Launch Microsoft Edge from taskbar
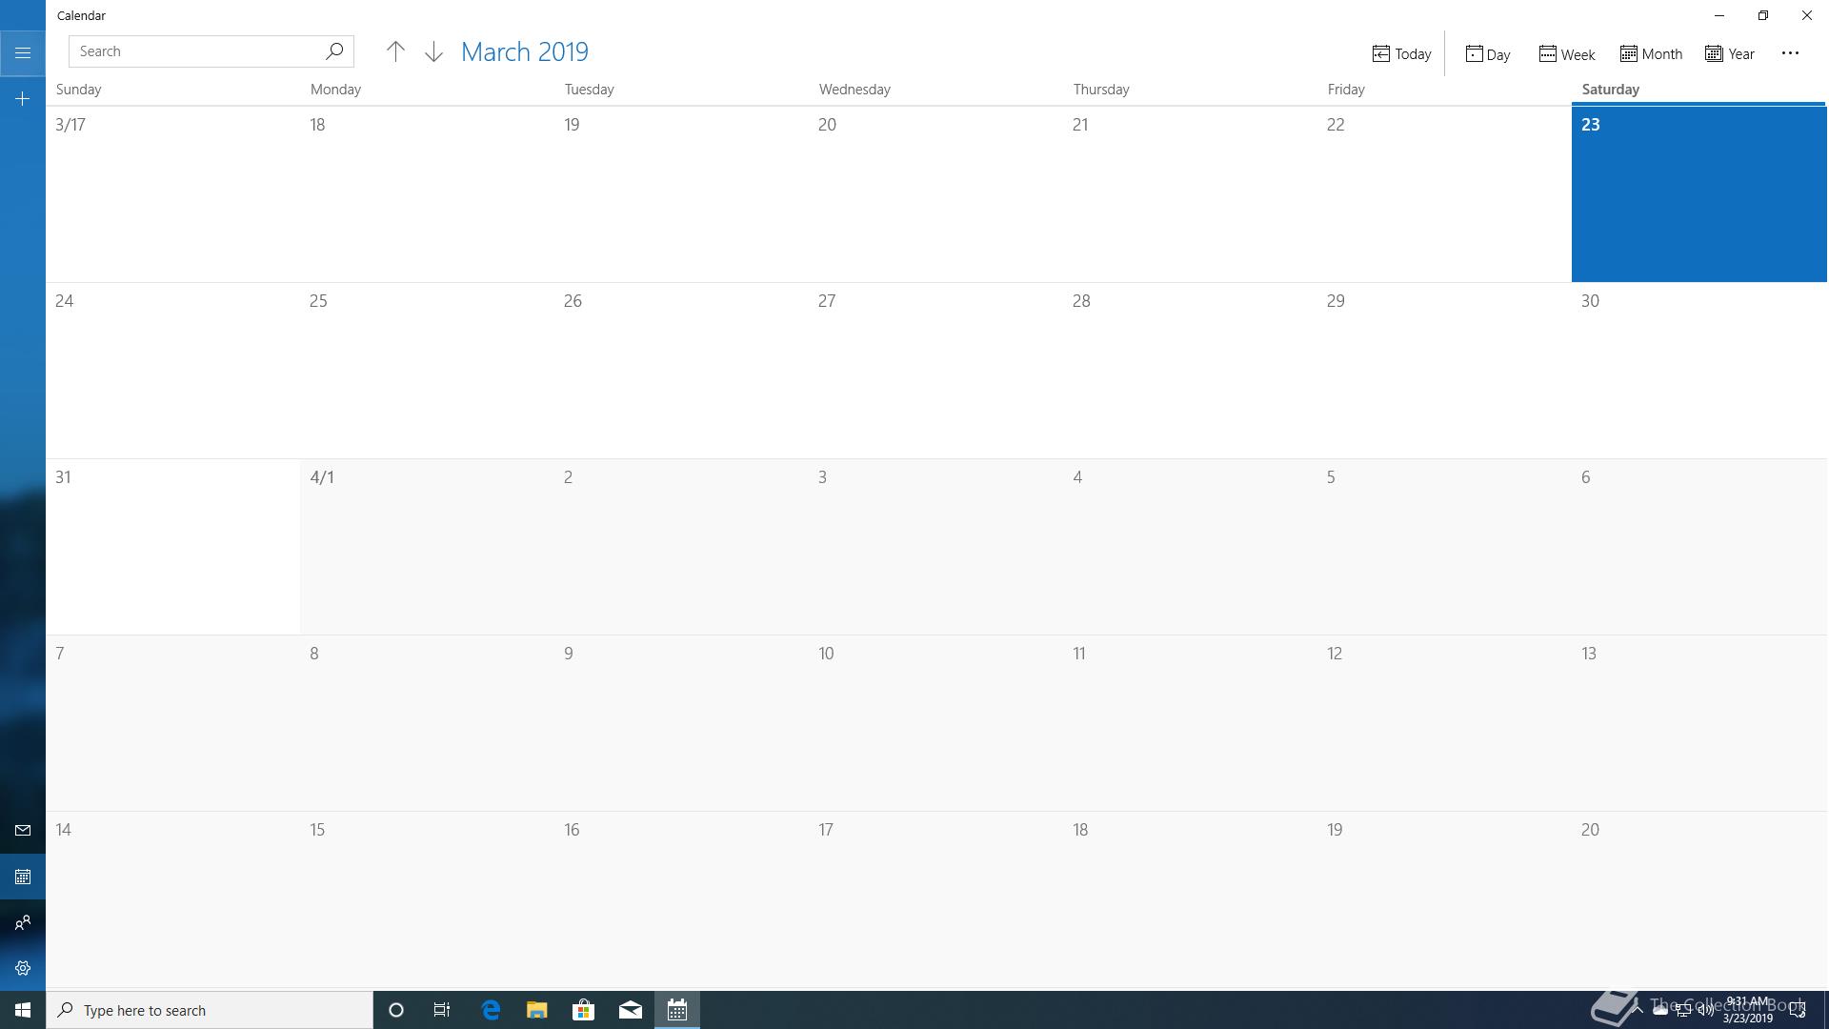The image size is (1829, 1029). [491, 1010]
